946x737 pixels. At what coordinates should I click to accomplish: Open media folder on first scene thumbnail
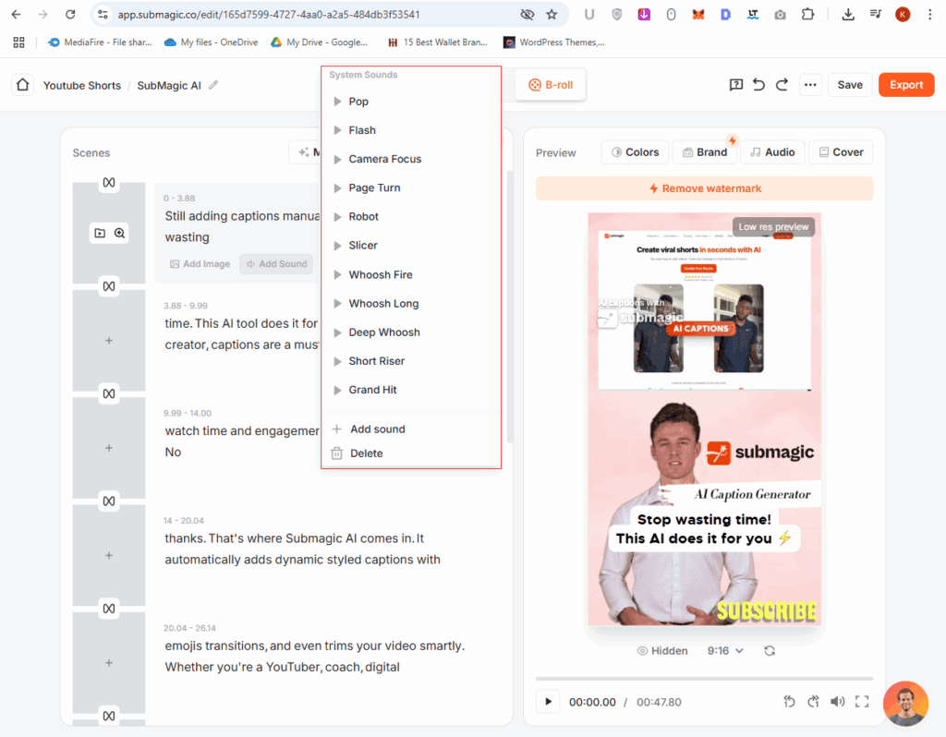[x=100, y=233]
